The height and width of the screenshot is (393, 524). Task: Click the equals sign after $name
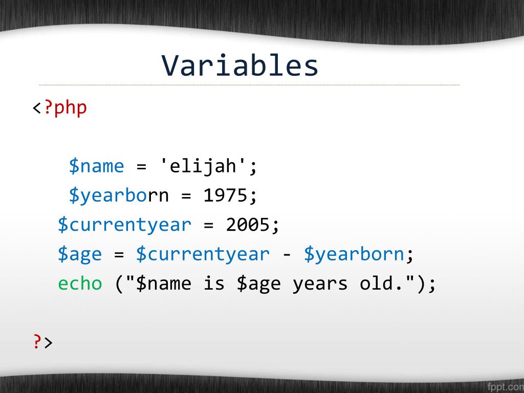(x=141, y=167)
